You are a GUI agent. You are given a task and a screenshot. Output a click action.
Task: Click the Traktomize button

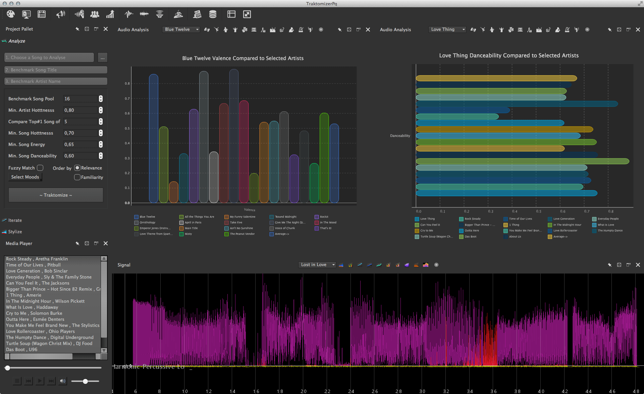[56, 195]
